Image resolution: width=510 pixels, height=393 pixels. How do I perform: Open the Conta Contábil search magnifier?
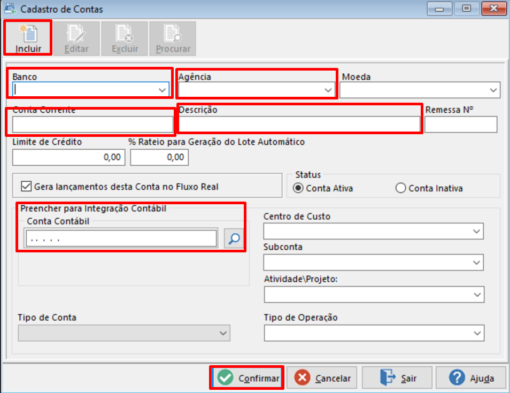tap(234, 238)
